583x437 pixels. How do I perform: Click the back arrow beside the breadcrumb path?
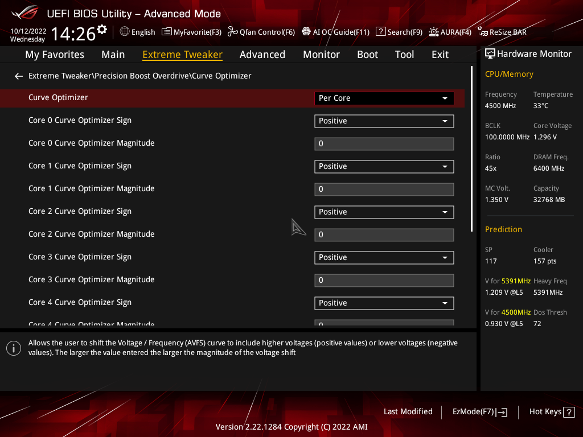(x=19, y=76)
